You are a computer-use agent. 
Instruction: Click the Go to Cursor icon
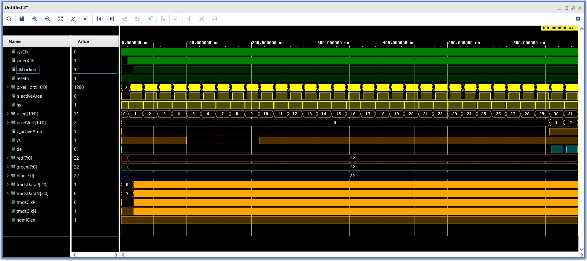click(86, 19)
